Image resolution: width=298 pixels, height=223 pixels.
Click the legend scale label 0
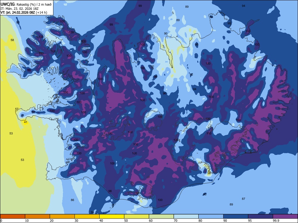pyautogui.click(x=1, y=221)
